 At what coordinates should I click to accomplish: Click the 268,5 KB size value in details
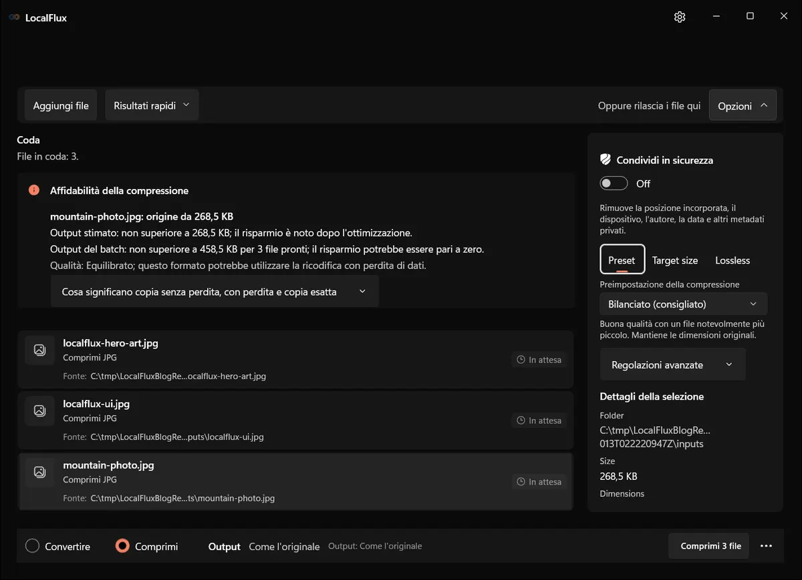pos(618,477)
